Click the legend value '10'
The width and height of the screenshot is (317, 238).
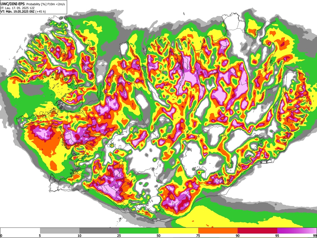point(79,236)
